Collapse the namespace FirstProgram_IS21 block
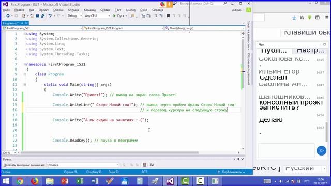 click(25, 64)
